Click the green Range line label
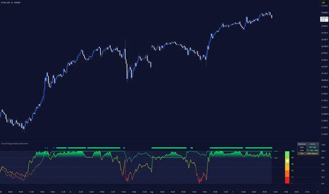 coord(276,151)
